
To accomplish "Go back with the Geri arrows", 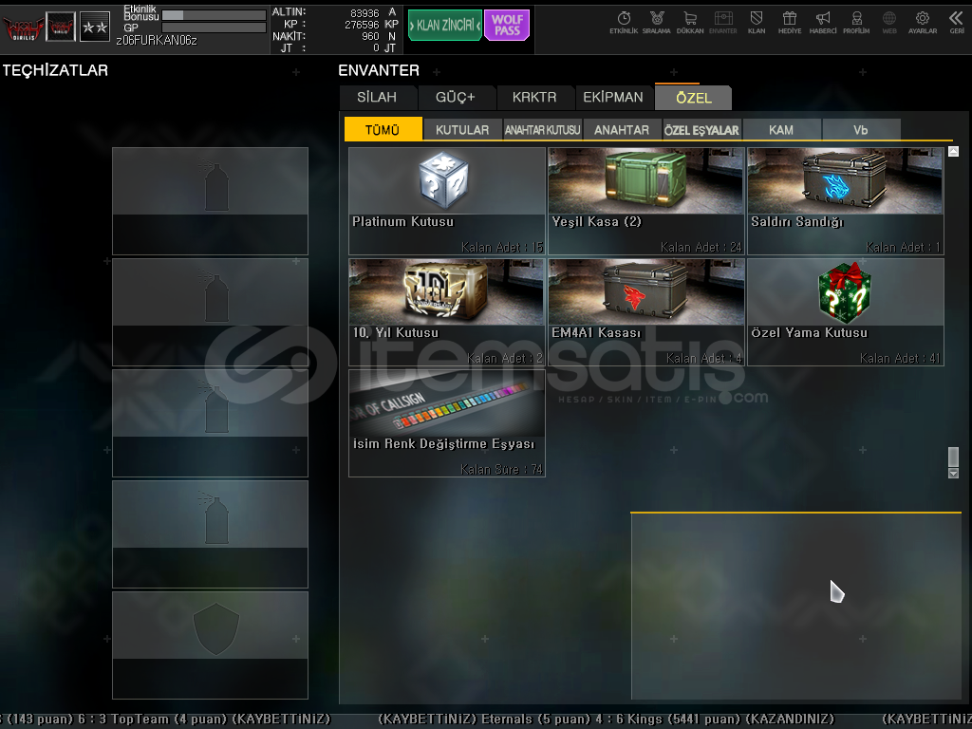I will click(x=956, y=21).
